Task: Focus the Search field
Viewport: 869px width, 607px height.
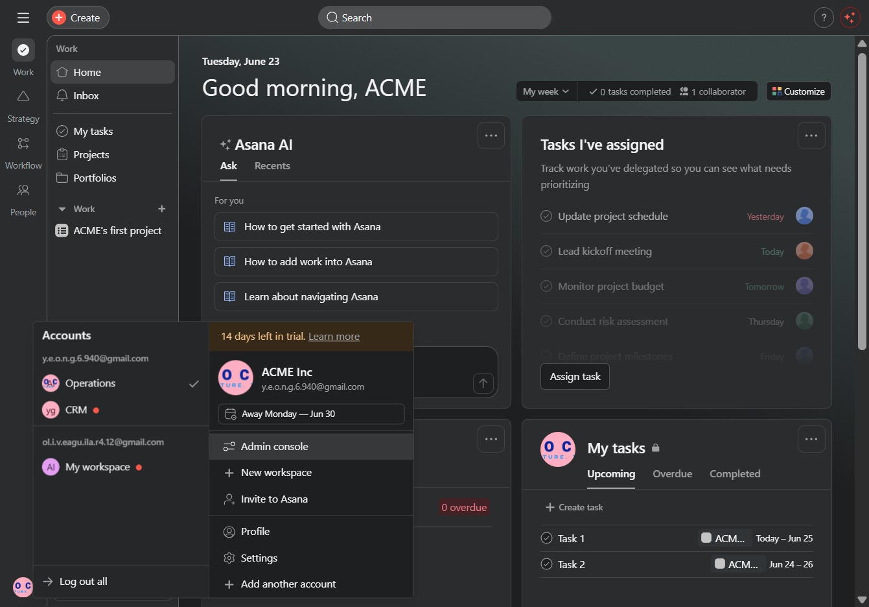Action: click(x=434, y=18)
